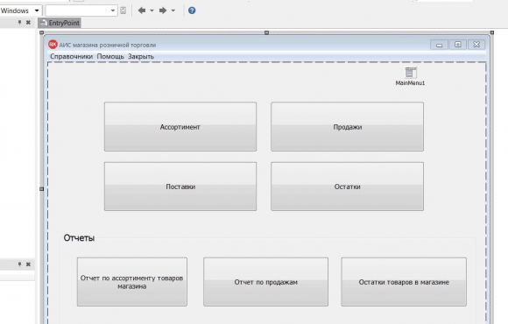This screenshot has width=508, height=324.
Task: Select the MainMenu1 component icon
Action: (410, 73)
